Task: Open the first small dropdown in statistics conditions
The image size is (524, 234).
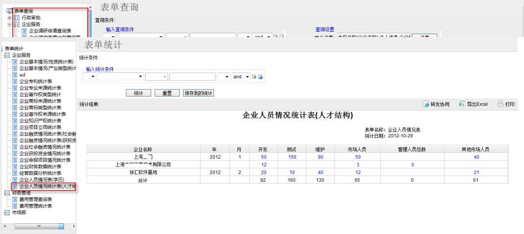Action: pos(90,77)
